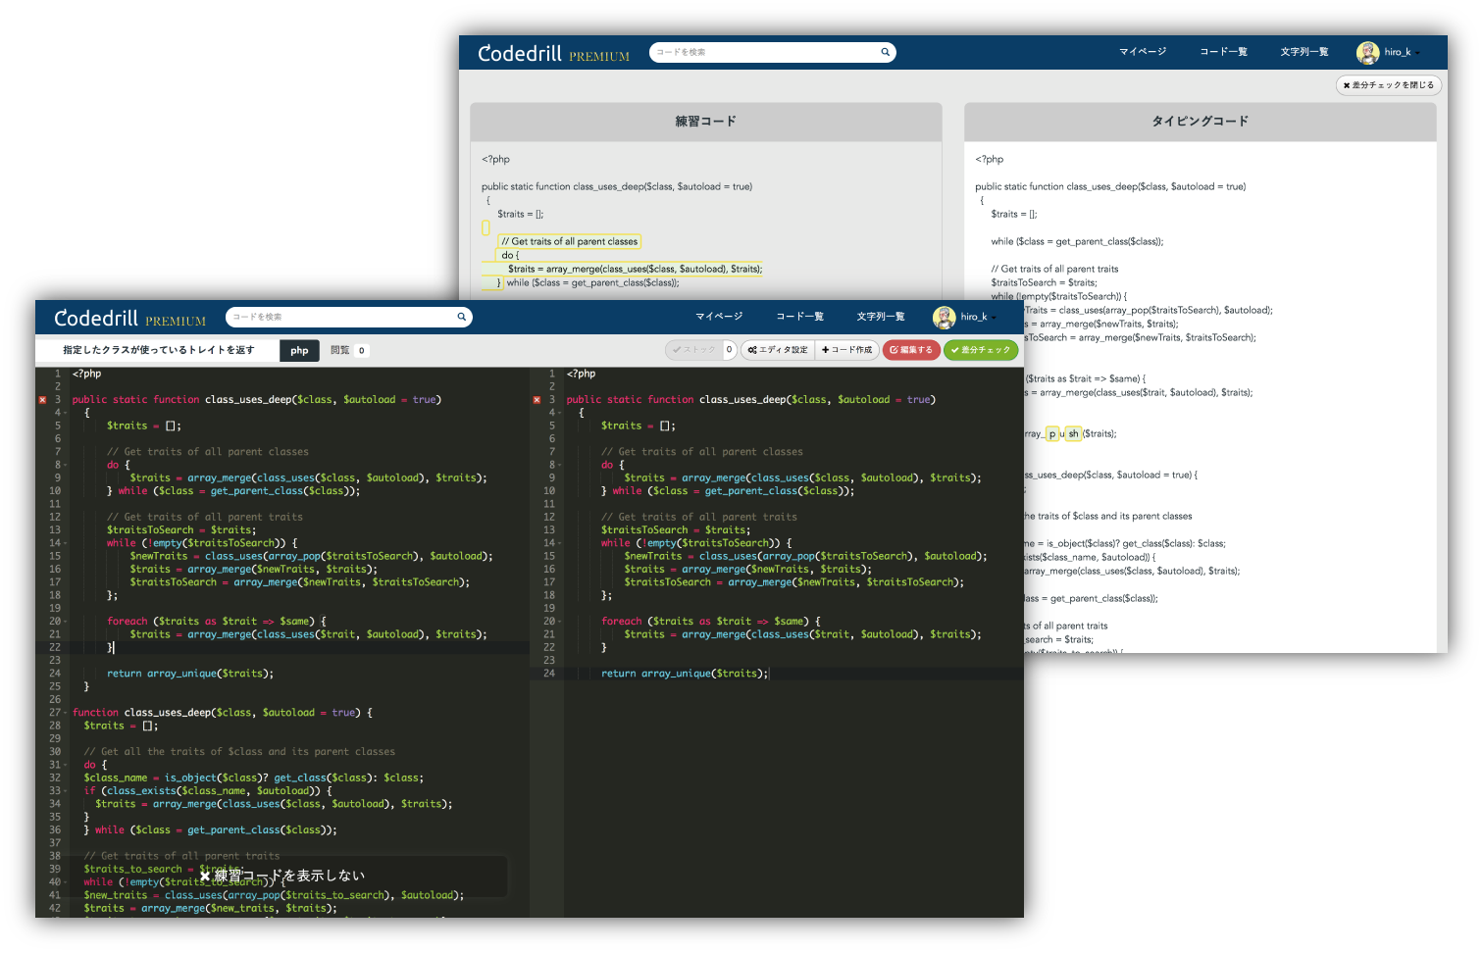Collapse the foreach fold at line 20 in the right editor

coord(559,622)
